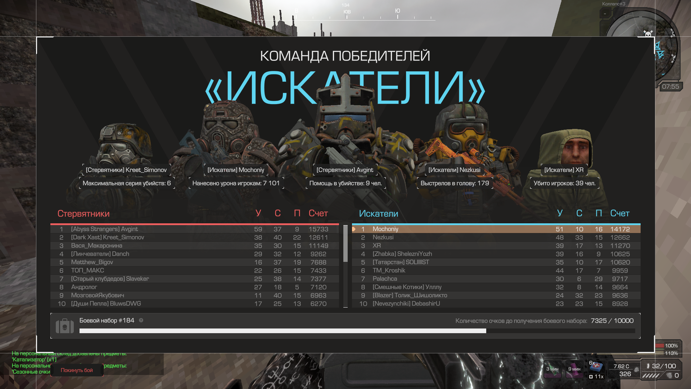The image size is (691, 389).
Task: Click Выстрелов в голову: 179 label
Action: click(x=455, y=183)
